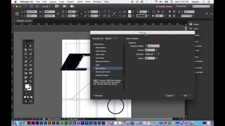Select the Gradient Swatch tool
This screenshot has width=225, height=126.
(26, 73)
